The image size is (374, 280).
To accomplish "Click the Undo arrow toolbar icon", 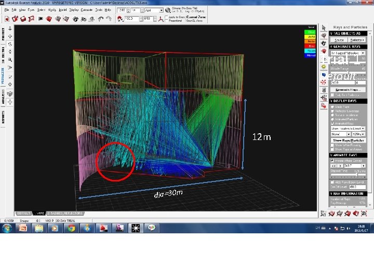I will (x=101, y=19).
